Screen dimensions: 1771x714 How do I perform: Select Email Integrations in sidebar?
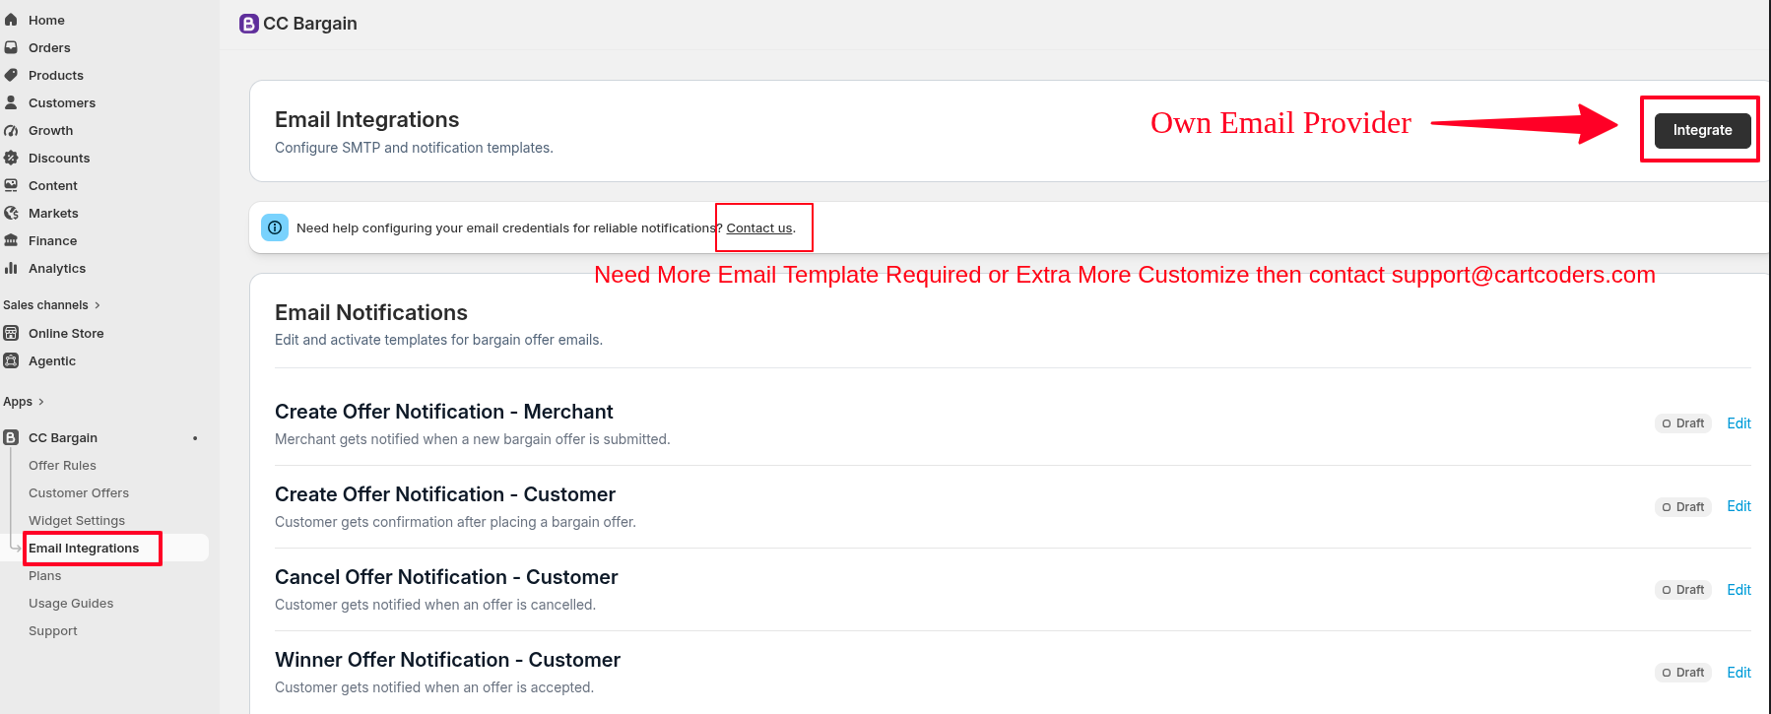(84, 549)
